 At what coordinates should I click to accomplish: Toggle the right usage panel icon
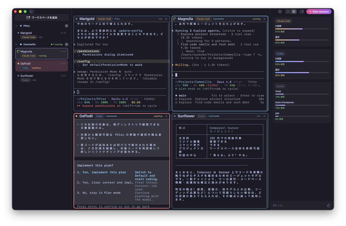302,12
